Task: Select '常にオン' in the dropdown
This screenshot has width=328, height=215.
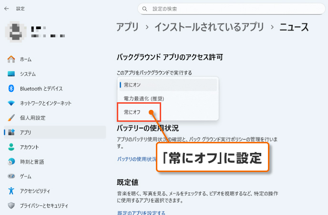Action: pos(132,85)
